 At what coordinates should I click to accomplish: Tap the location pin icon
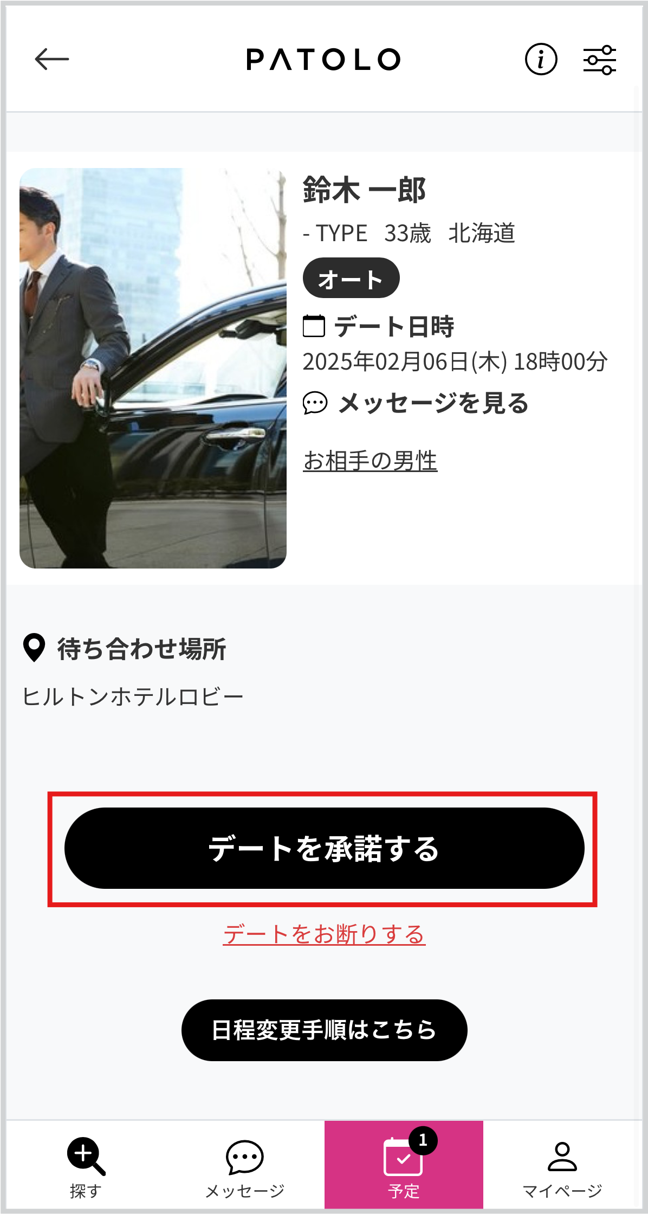[34, 648]
